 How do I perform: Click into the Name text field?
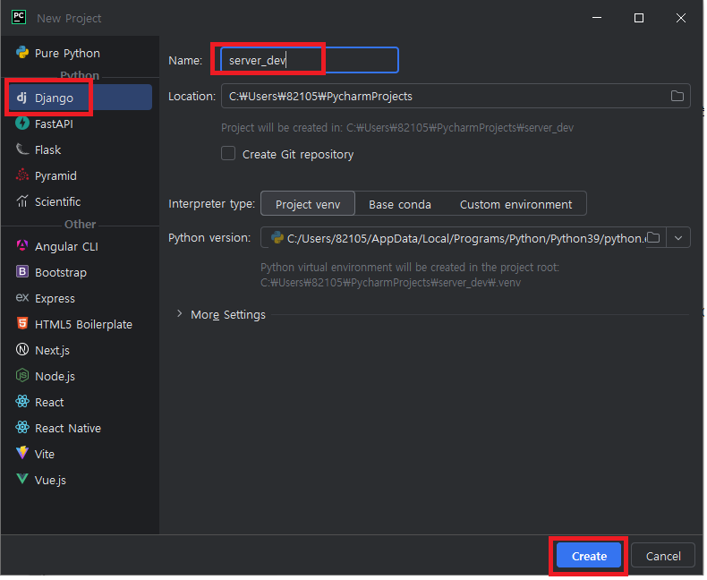point(311,60)
